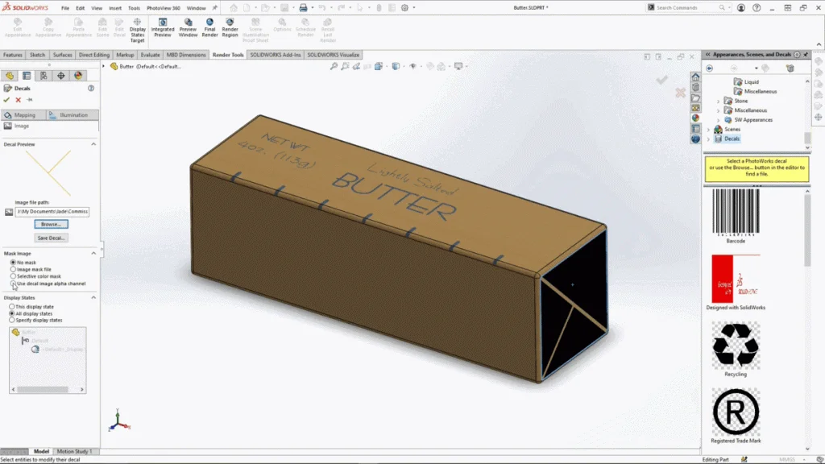Viewport: 825px width, 464px height.
Task: Collapse the Mask Image section
Action: [93, 254]
